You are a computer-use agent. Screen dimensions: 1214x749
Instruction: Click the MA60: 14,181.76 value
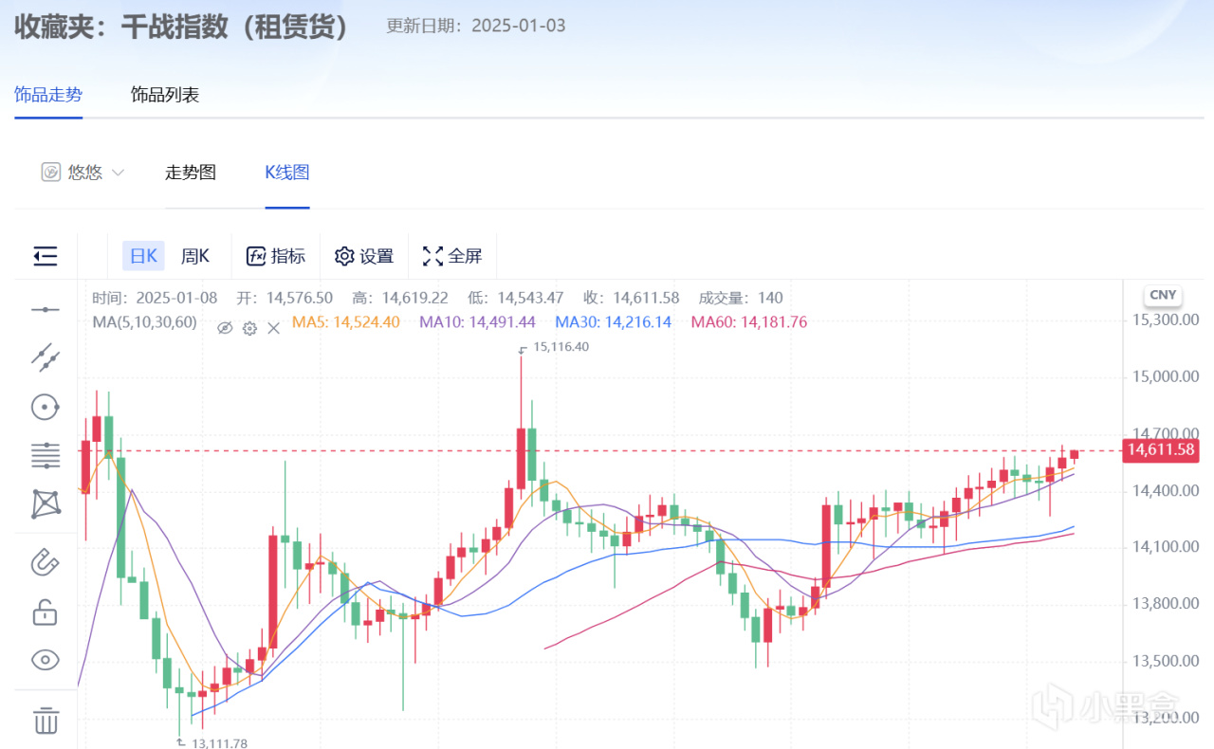click(749, 322)
